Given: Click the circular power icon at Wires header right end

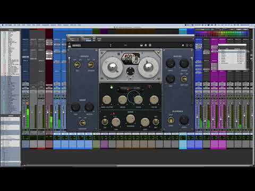Looking at the screenshot, I should [191, 45].
